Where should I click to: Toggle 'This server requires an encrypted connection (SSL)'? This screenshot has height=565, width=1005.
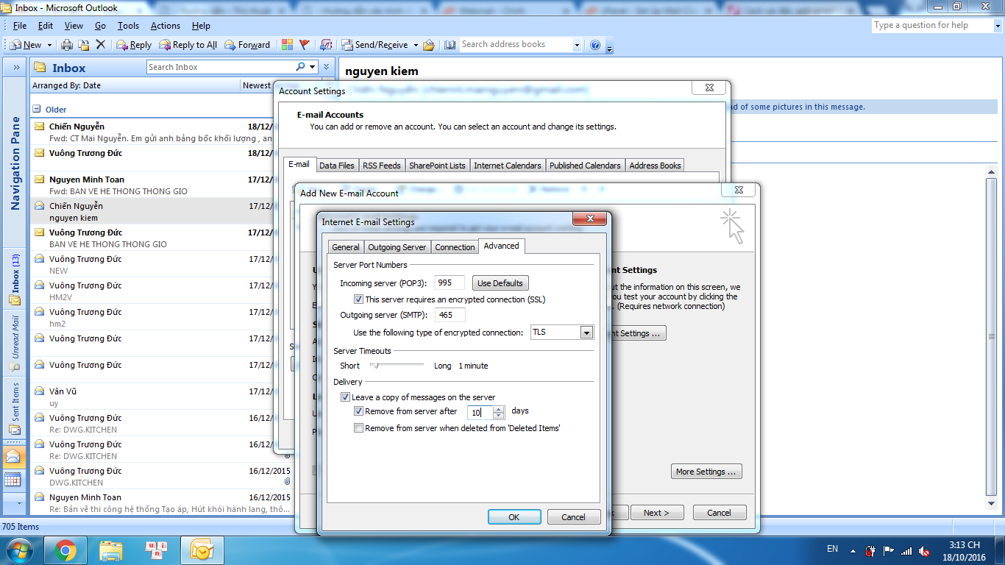(358, 299)
